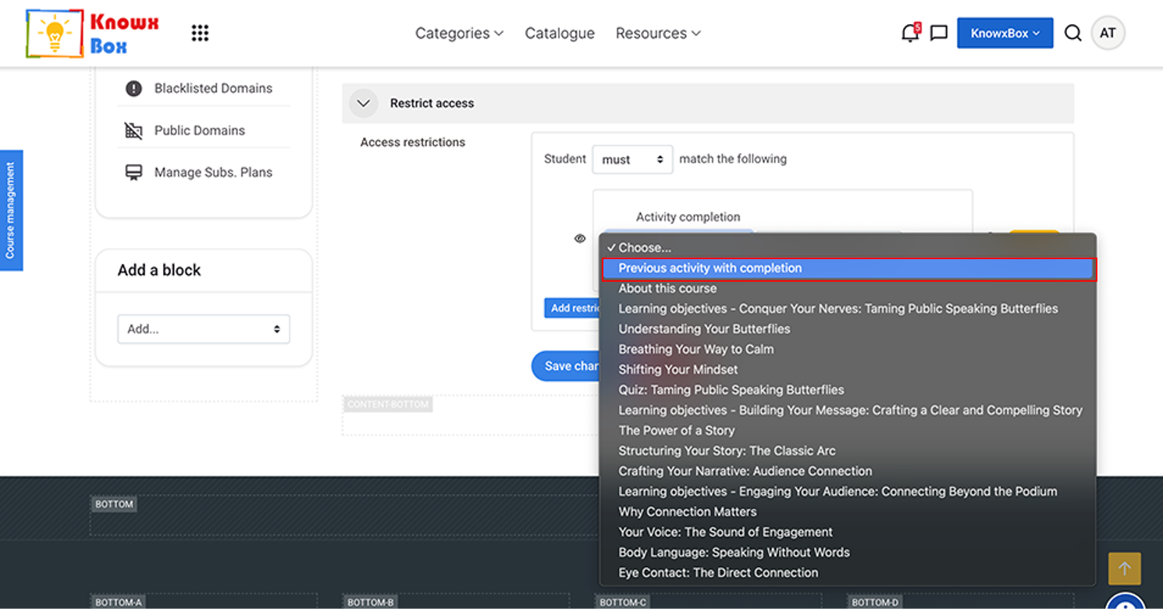Screen dimensions: 1163x609
Task: Select Shifting Your Mindset option
Action: 848,369
